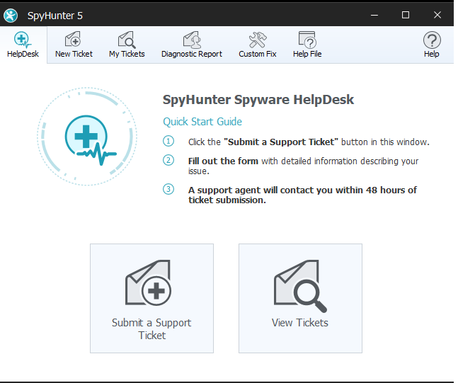Screen dimensions: 458x383
Task: Click the step 1 circled number
Action: pyautogui.click(x=168, y=142)
